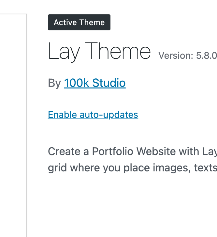
Task: Click the word "Create" in the description
Action: pos(64,151)
